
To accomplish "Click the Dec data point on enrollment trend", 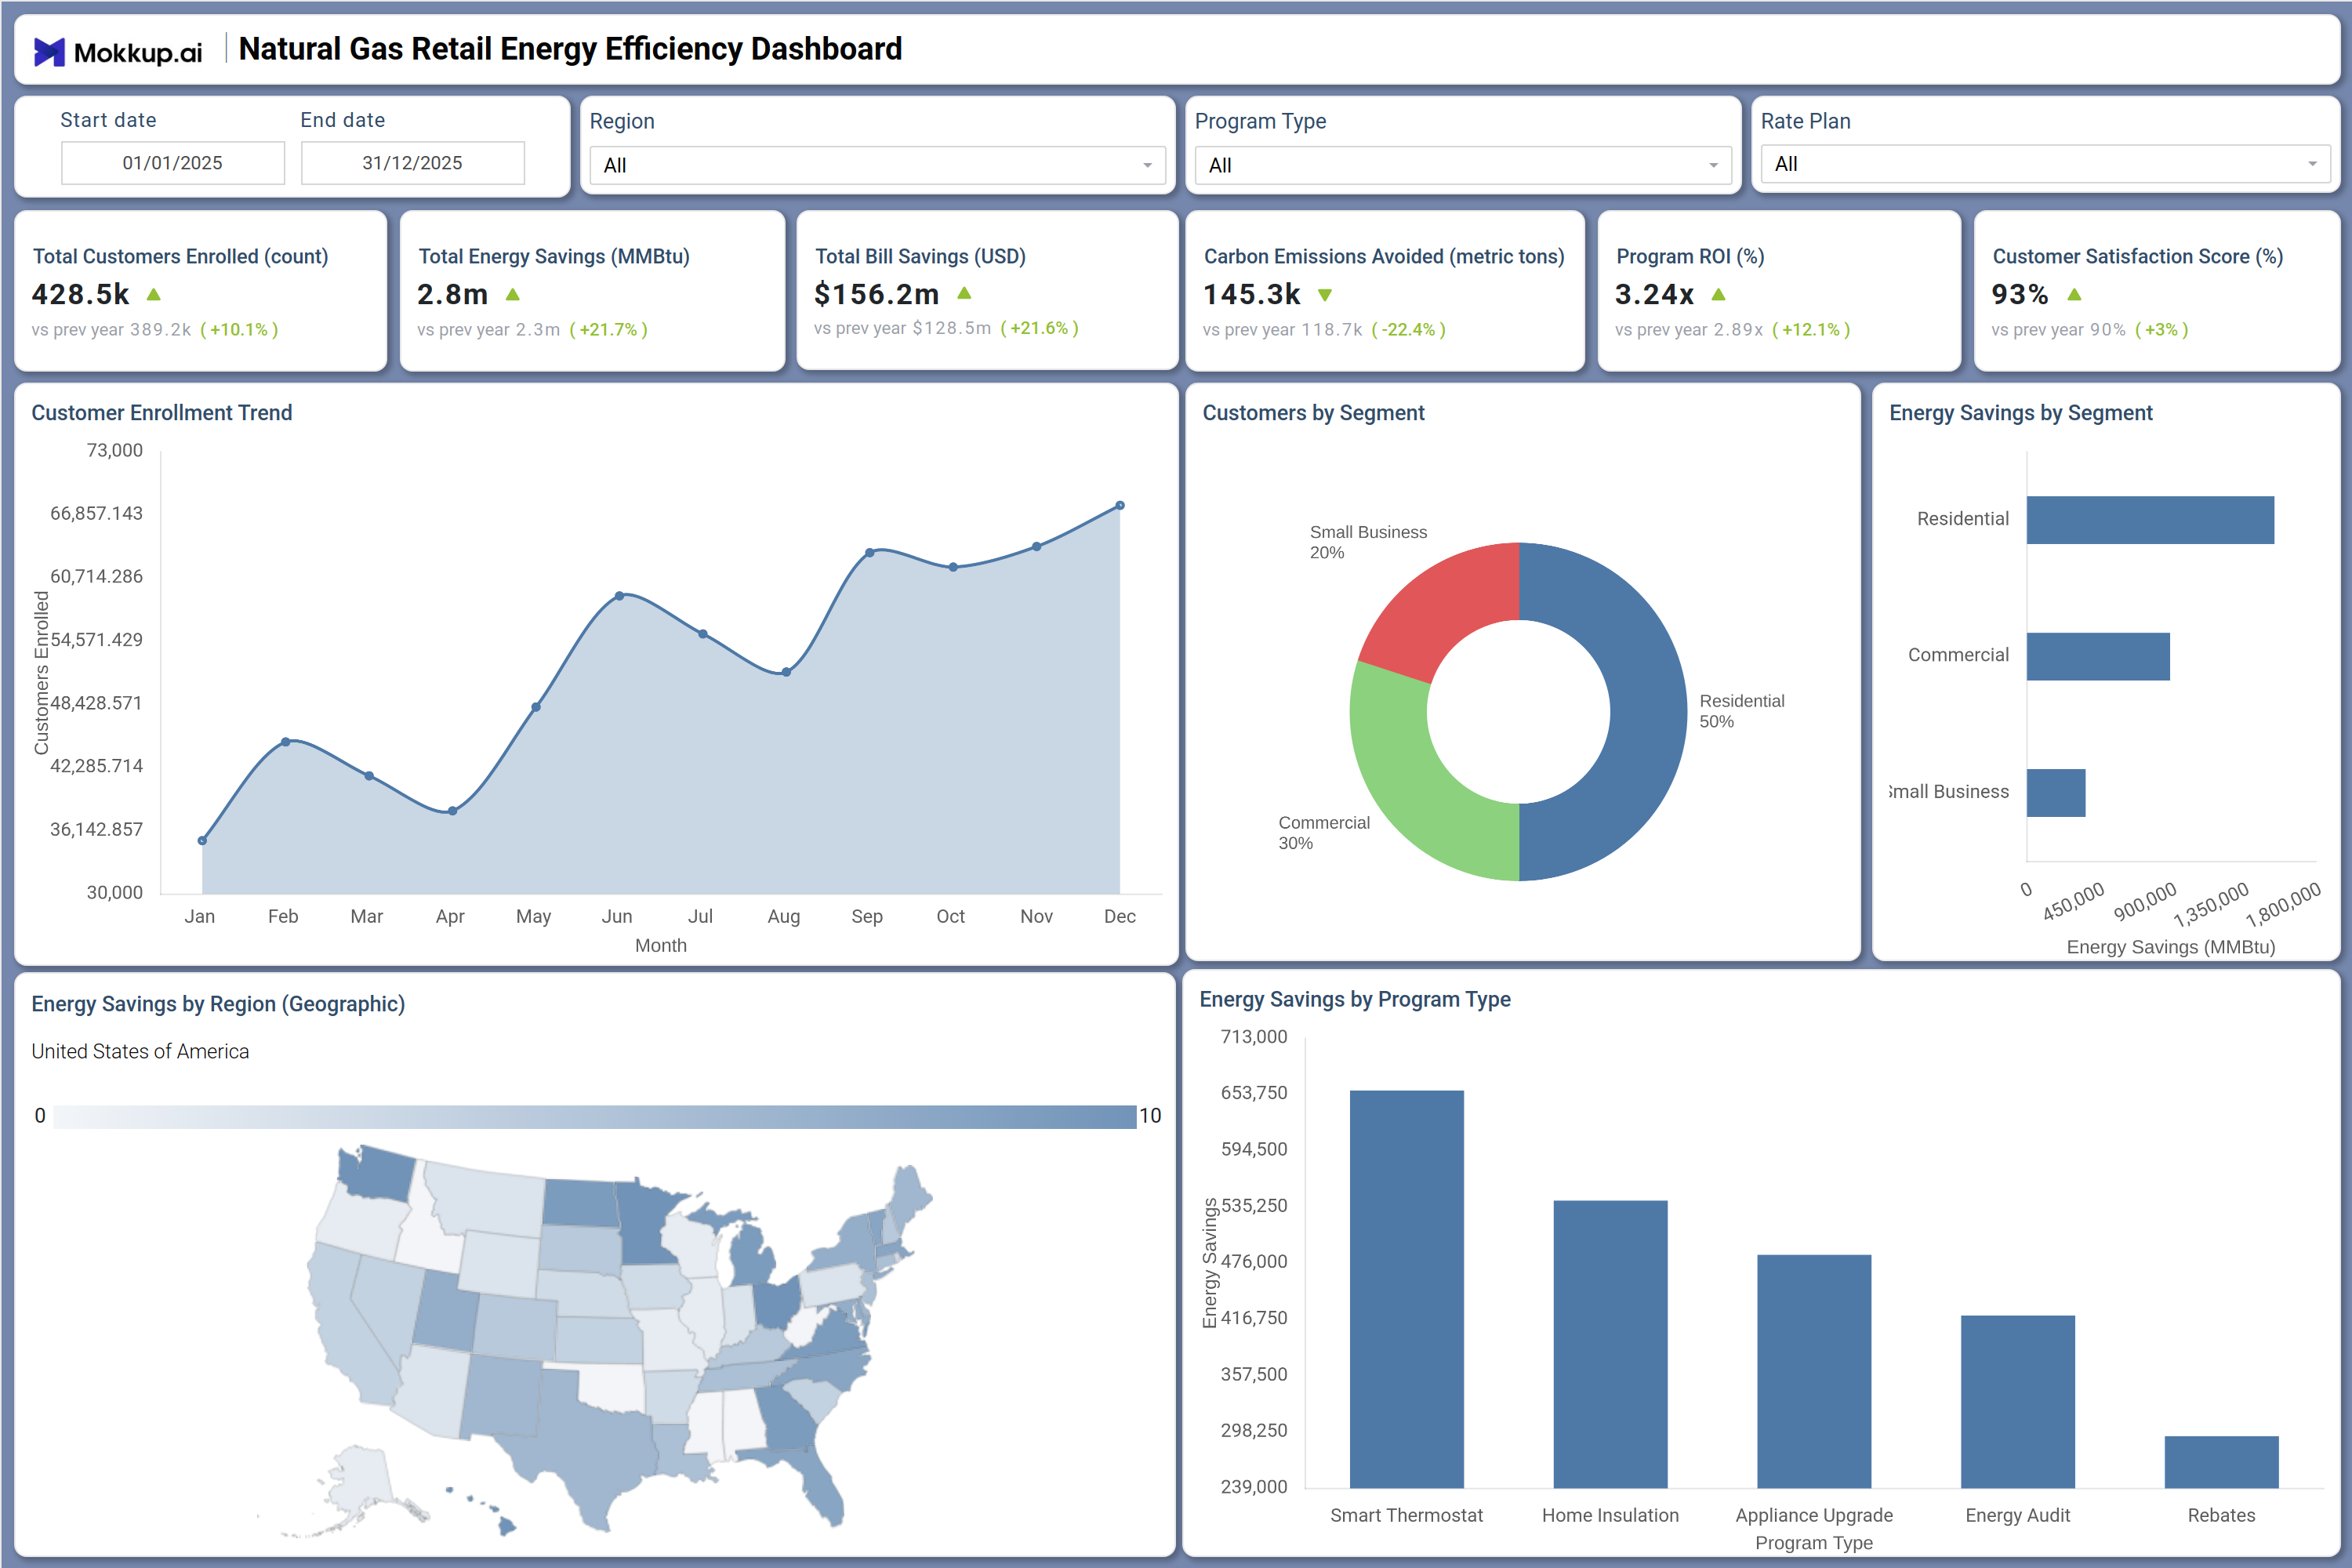I will pos(1120,506).
